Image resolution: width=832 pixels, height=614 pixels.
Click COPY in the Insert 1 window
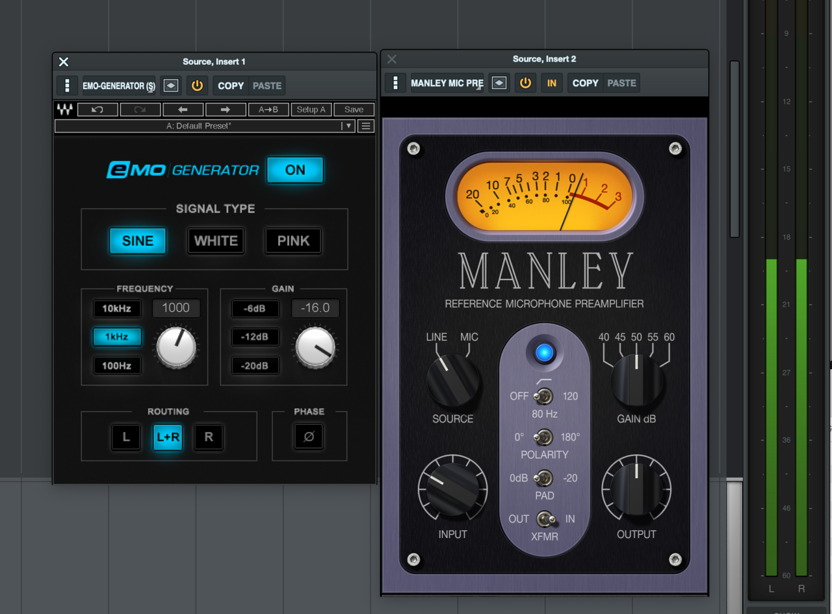click(x=231, y=86)
